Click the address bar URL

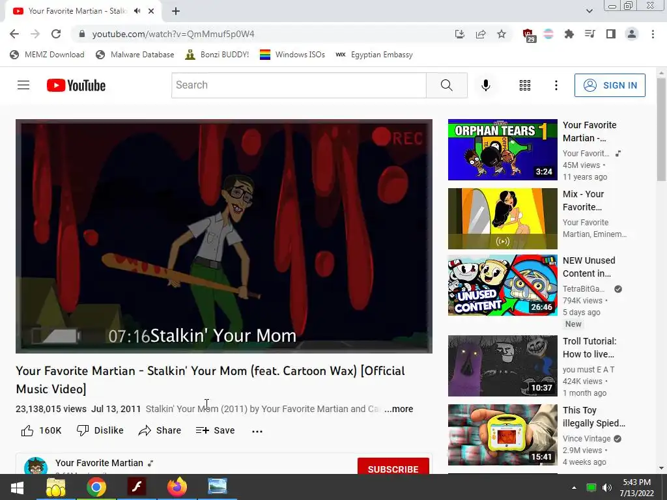tap(173, 34)
